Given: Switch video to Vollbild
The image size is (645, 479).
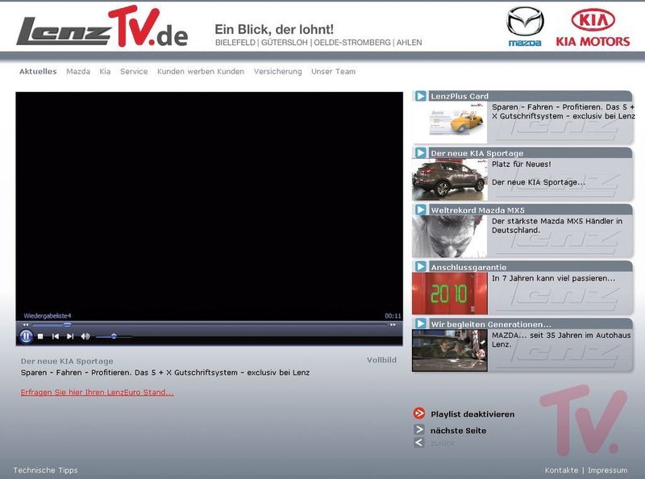Looking at the screenshot, I should point(381,360).
